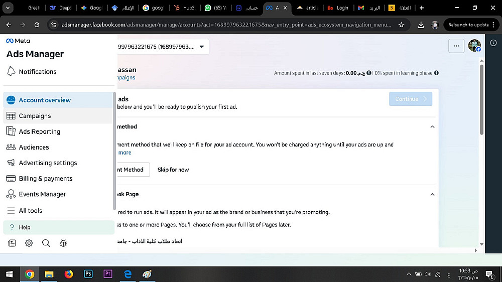Click the Continue button
The width and height of the screenshot is (502, 282).
[411, 99]
